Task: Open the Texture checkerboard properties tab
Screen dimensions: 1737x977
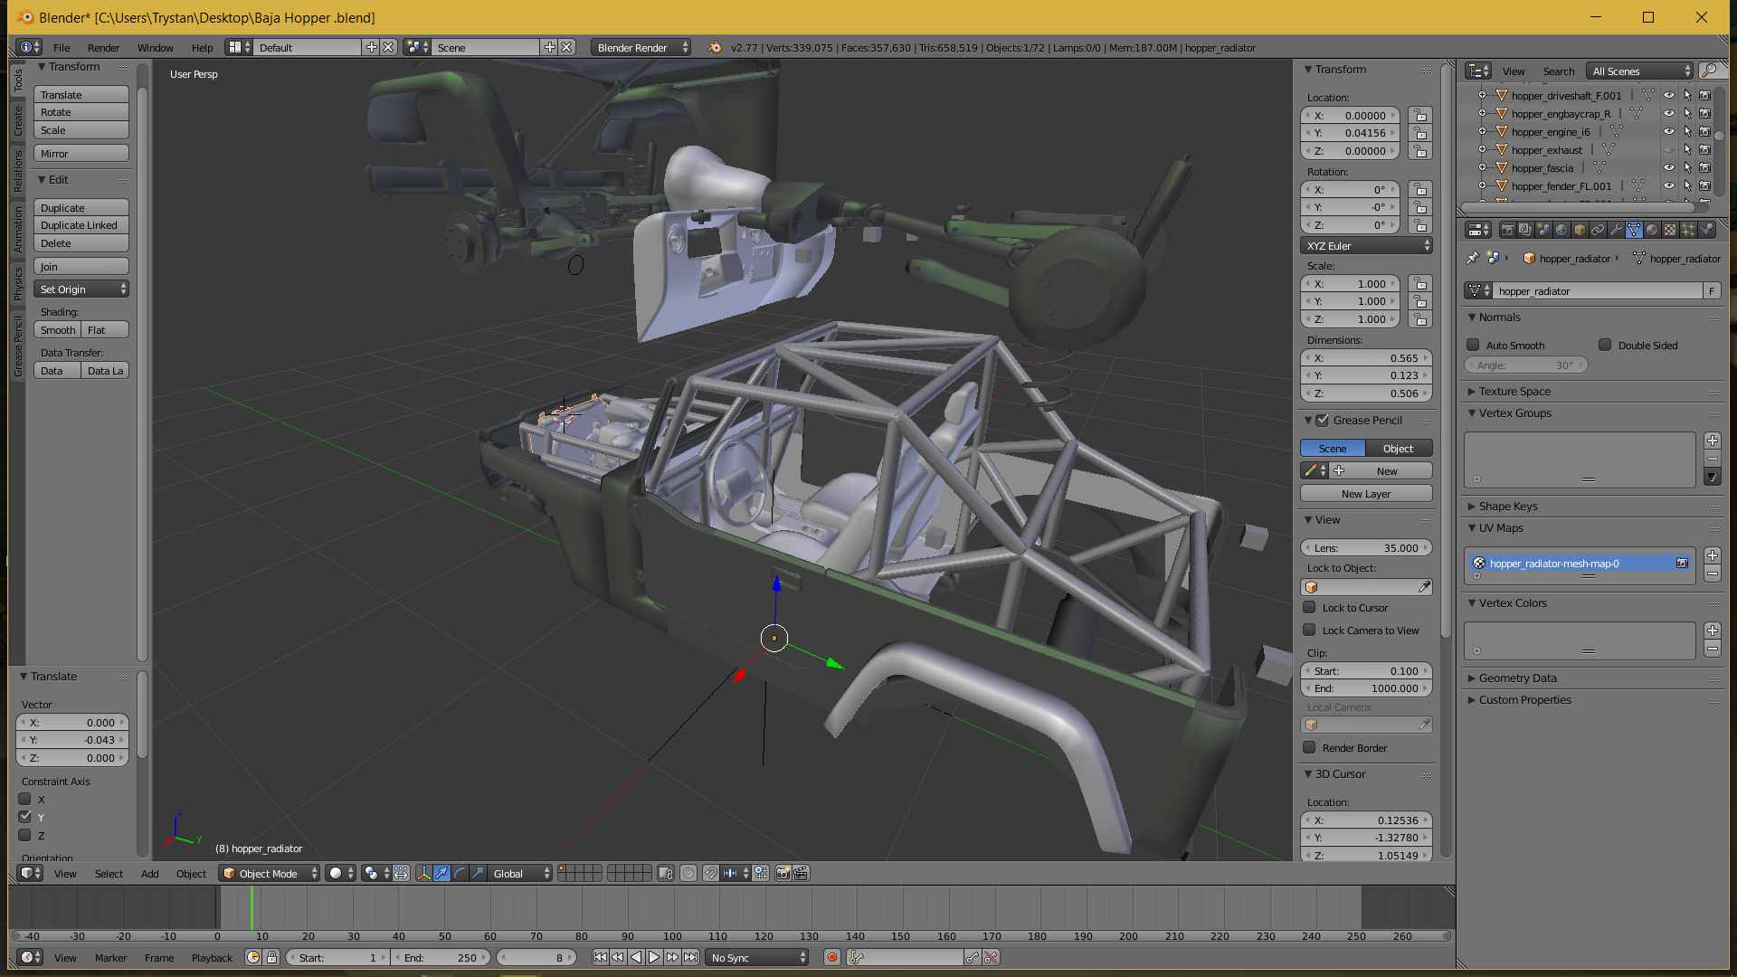Action: pos(1670,230)
